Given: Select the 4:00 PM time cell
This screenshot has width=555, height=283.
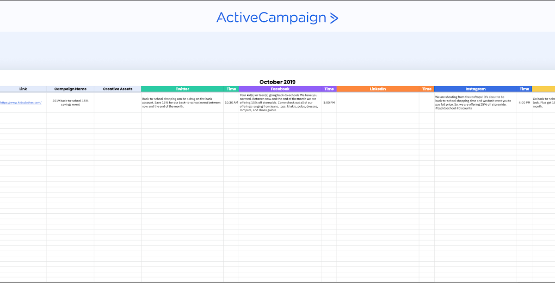Looking at the screenshot, I should pyautogui.click(x=524, y=102).
